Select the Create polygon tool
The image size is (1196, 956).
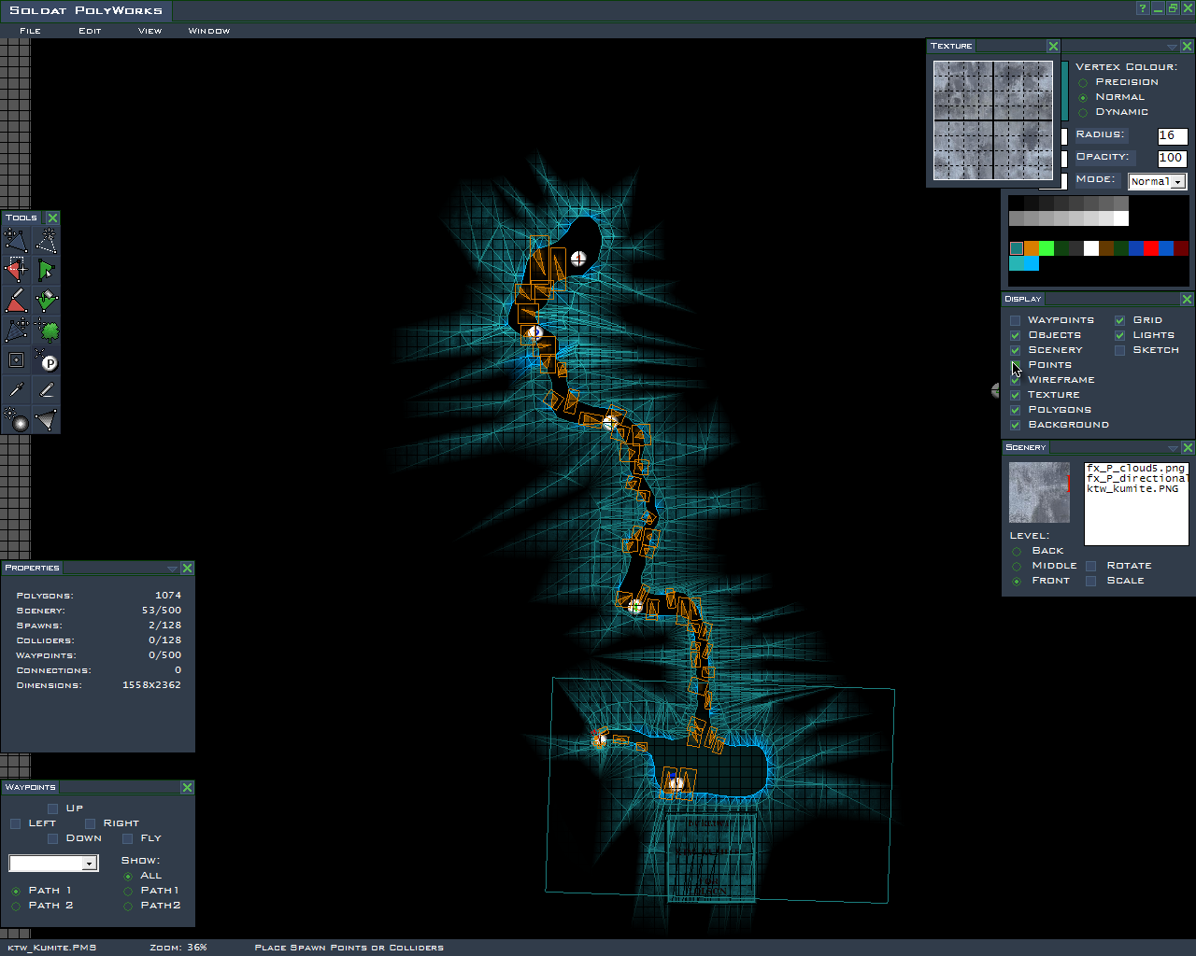click(46, 241)
